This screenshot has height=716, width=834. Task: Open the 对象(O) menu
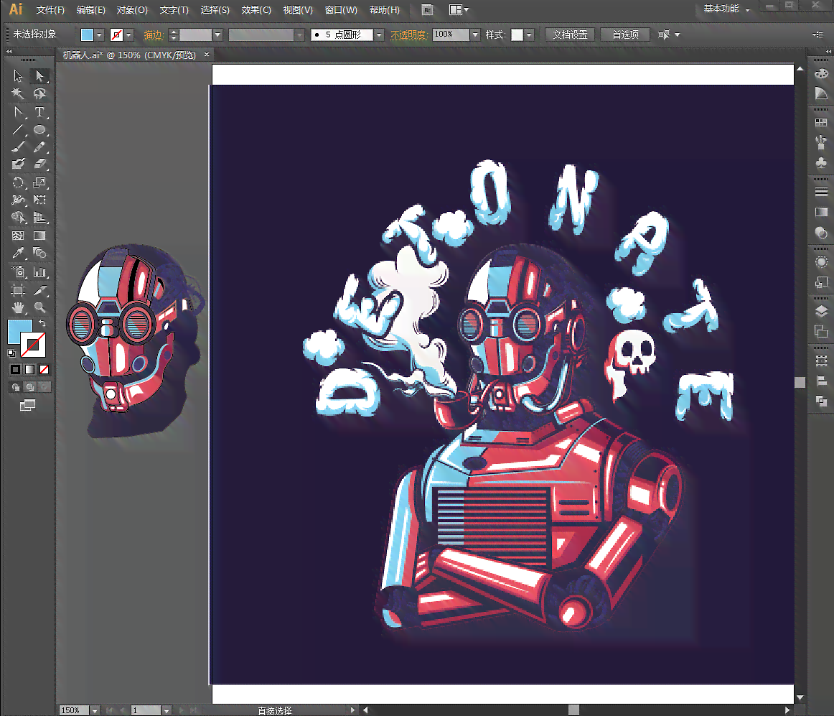[x=132, y=10]
